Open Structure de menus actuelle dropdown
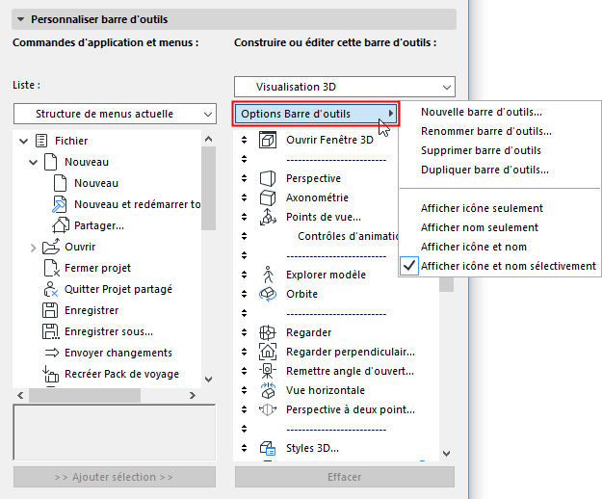The width and height of the screenshot is (602, 499). pos(115,114)
